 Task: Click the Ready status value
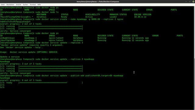click(64, 17)
